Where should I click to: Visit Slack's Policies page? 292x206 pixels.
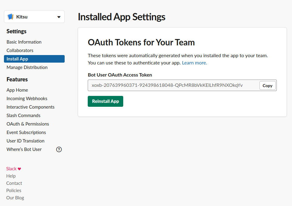point(14,190)
